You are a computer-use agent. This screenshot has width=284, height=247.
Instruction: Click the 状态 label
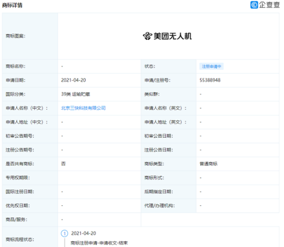pos(150,66)
